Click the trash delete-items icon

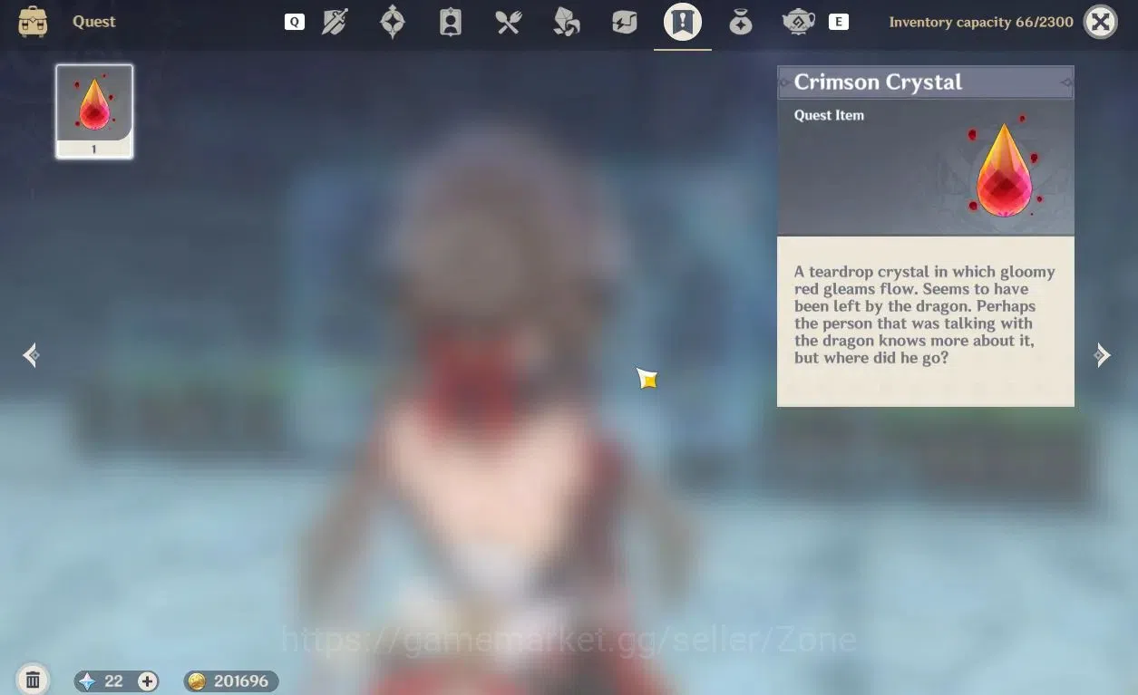[33, 680]
